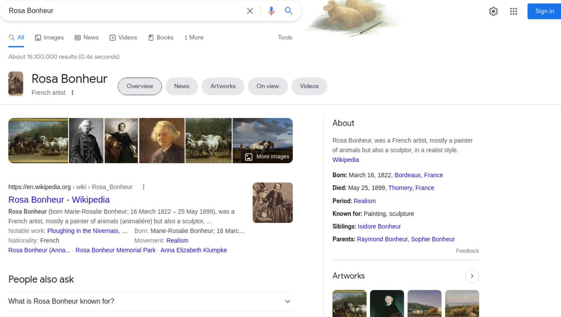Select the Overview chip
This screenshot has height=317, width=561.
point(140,86)
